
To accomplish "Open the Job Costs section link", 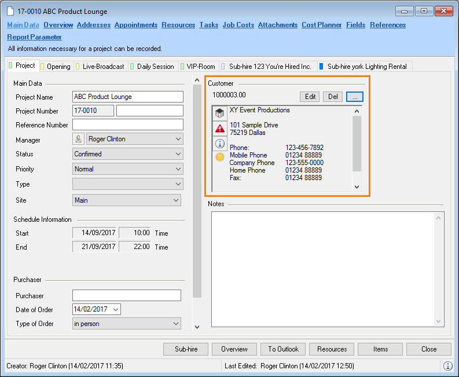I will [238, 25].
